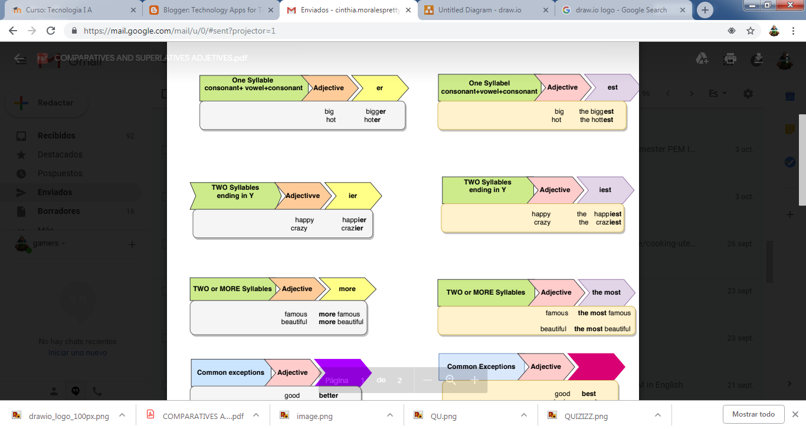Open options for the QUIZIZZ.png download
The width and height of the screenshot is (806, 429).
658,415
